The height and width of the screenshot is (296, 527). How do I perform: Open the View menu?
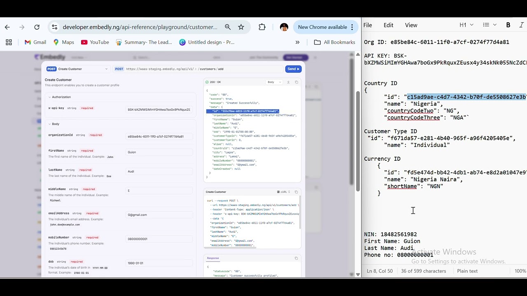(x=410, y=25)
